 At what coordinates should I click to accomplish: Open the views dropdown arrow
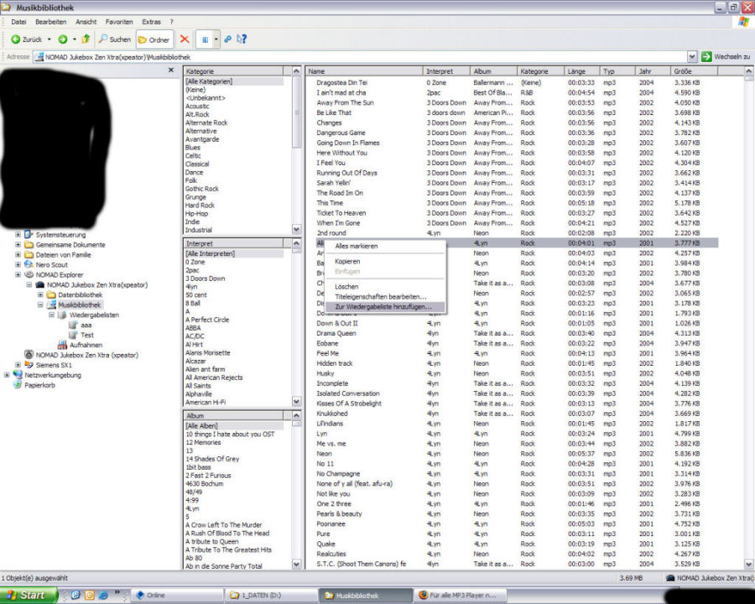(x=216, y=39)
